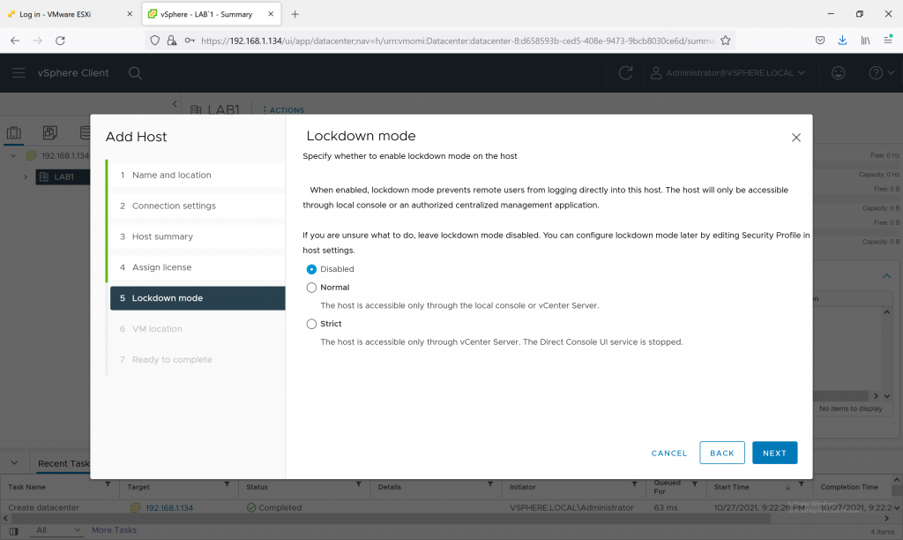Filter the Start Time column
The image size is (903, 540).
pyautogui.click(x=801, y=484)
